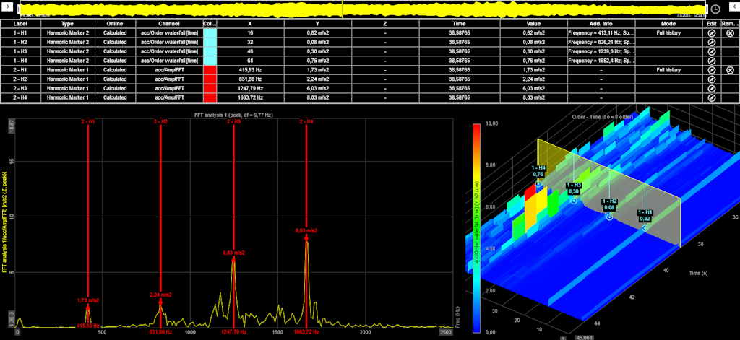The image size is (740, 340).
Task: Open Full history mode cell for 2 - H1
Action: (668, 70)
